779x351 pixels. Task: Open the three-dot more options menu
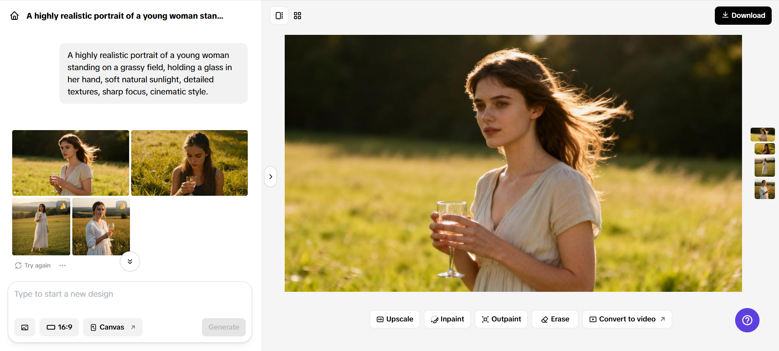[x=63, y=265]
